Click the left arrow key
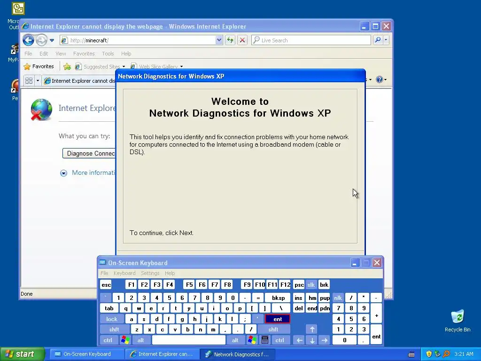The width and height of the screenshot is (481, 361). pyautogui.click(x=299, y=340)
